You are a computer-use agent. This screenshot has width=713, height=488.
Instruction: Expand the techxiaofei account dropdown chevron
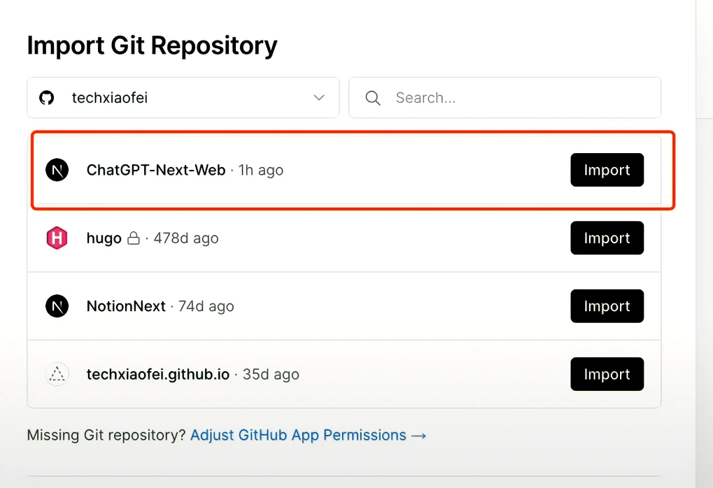click(x=319, y=98)
